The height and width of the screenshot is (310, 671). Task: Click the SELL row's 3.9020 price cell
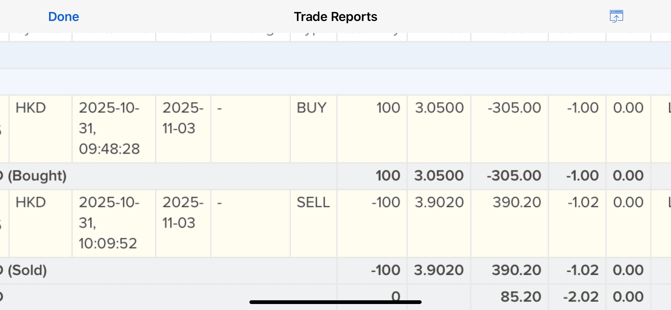click(439, 203)
